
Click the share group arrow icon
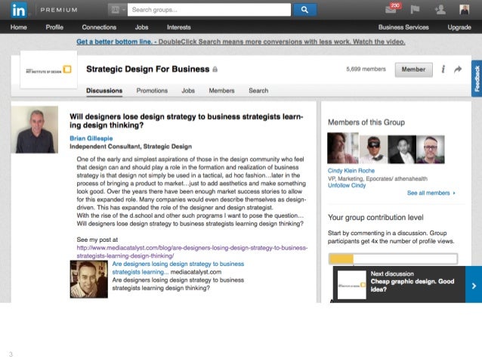click(458, 70)
